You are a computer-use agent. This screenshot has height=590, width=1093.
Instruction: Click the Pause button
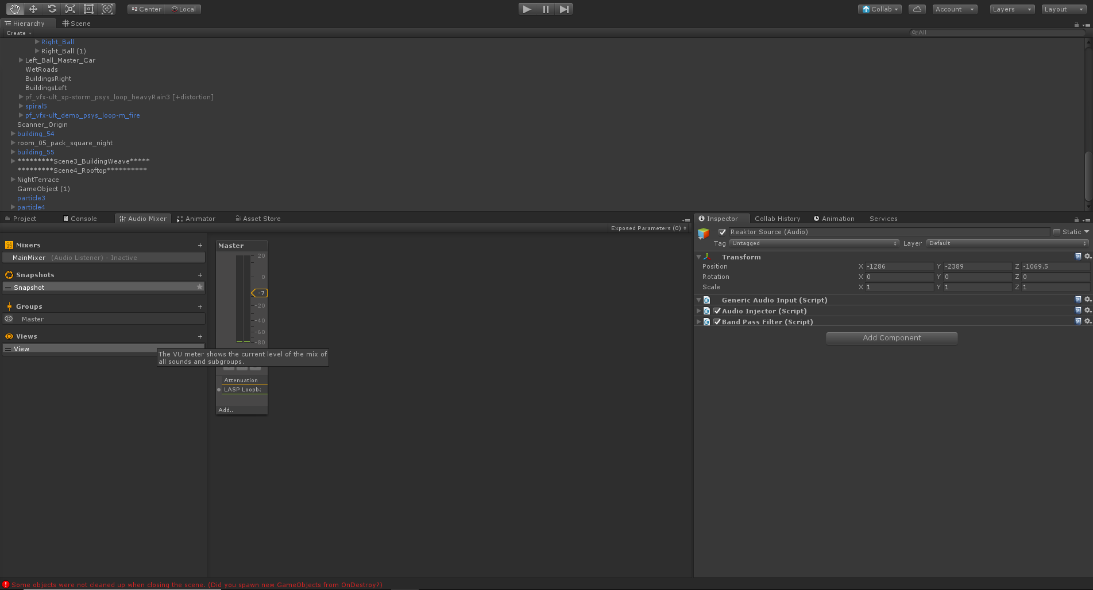[545, 9]
